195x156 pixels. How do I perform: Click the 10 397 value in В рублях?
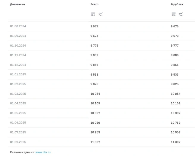pyautogui.click(x=175, y=113)
